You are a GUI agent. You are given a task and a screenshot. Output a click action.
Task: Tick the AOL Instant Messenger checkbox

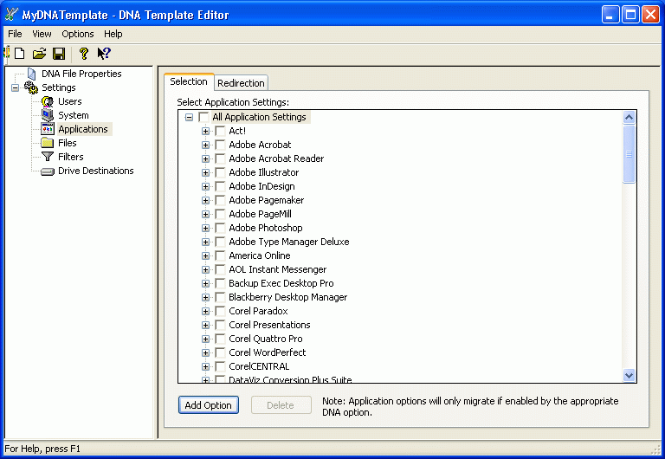[x=220, y=269]
